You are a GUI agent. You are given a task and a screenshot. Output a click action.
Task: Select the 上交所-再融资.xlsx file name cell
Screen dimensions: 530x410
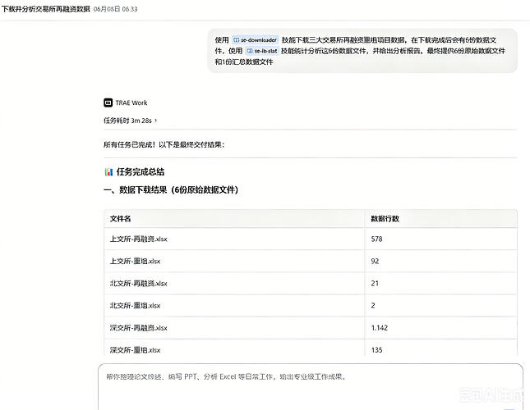click(x=234, y=239)
